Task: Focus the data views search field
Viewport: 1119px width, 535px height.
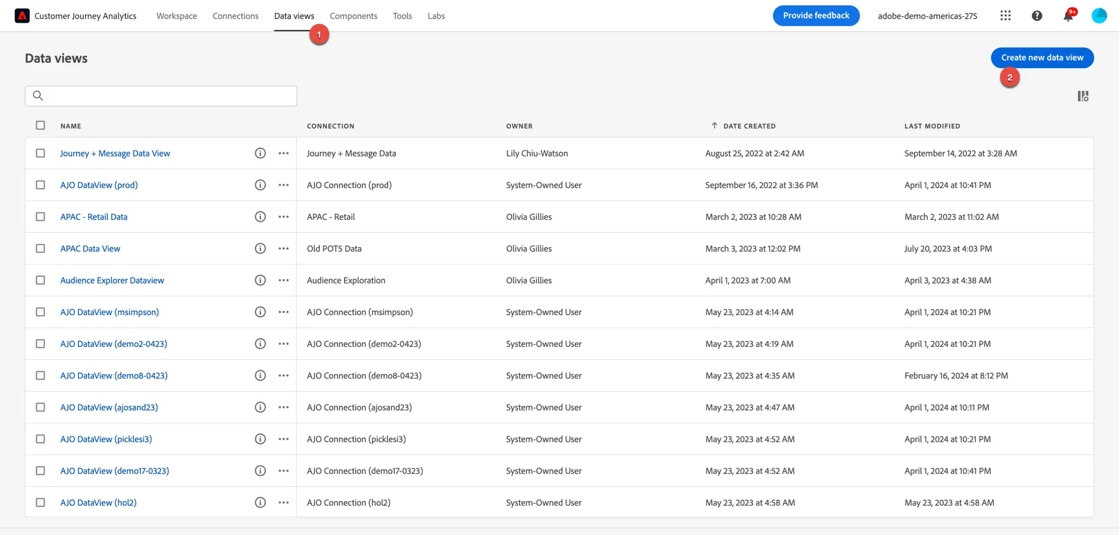Action: (161, 96)
